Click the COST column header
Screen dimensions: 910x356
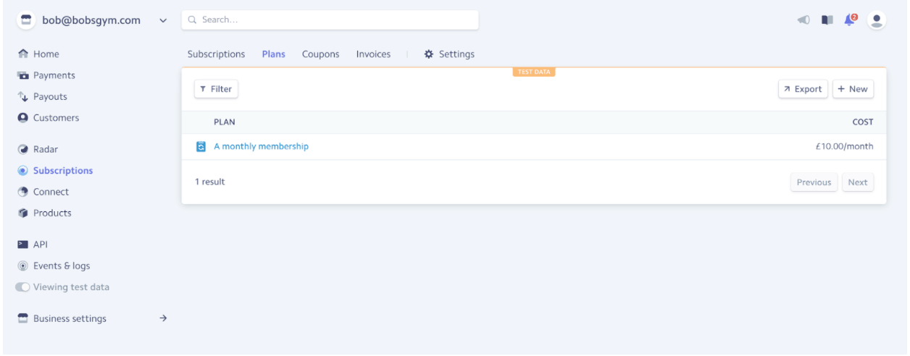863,122
